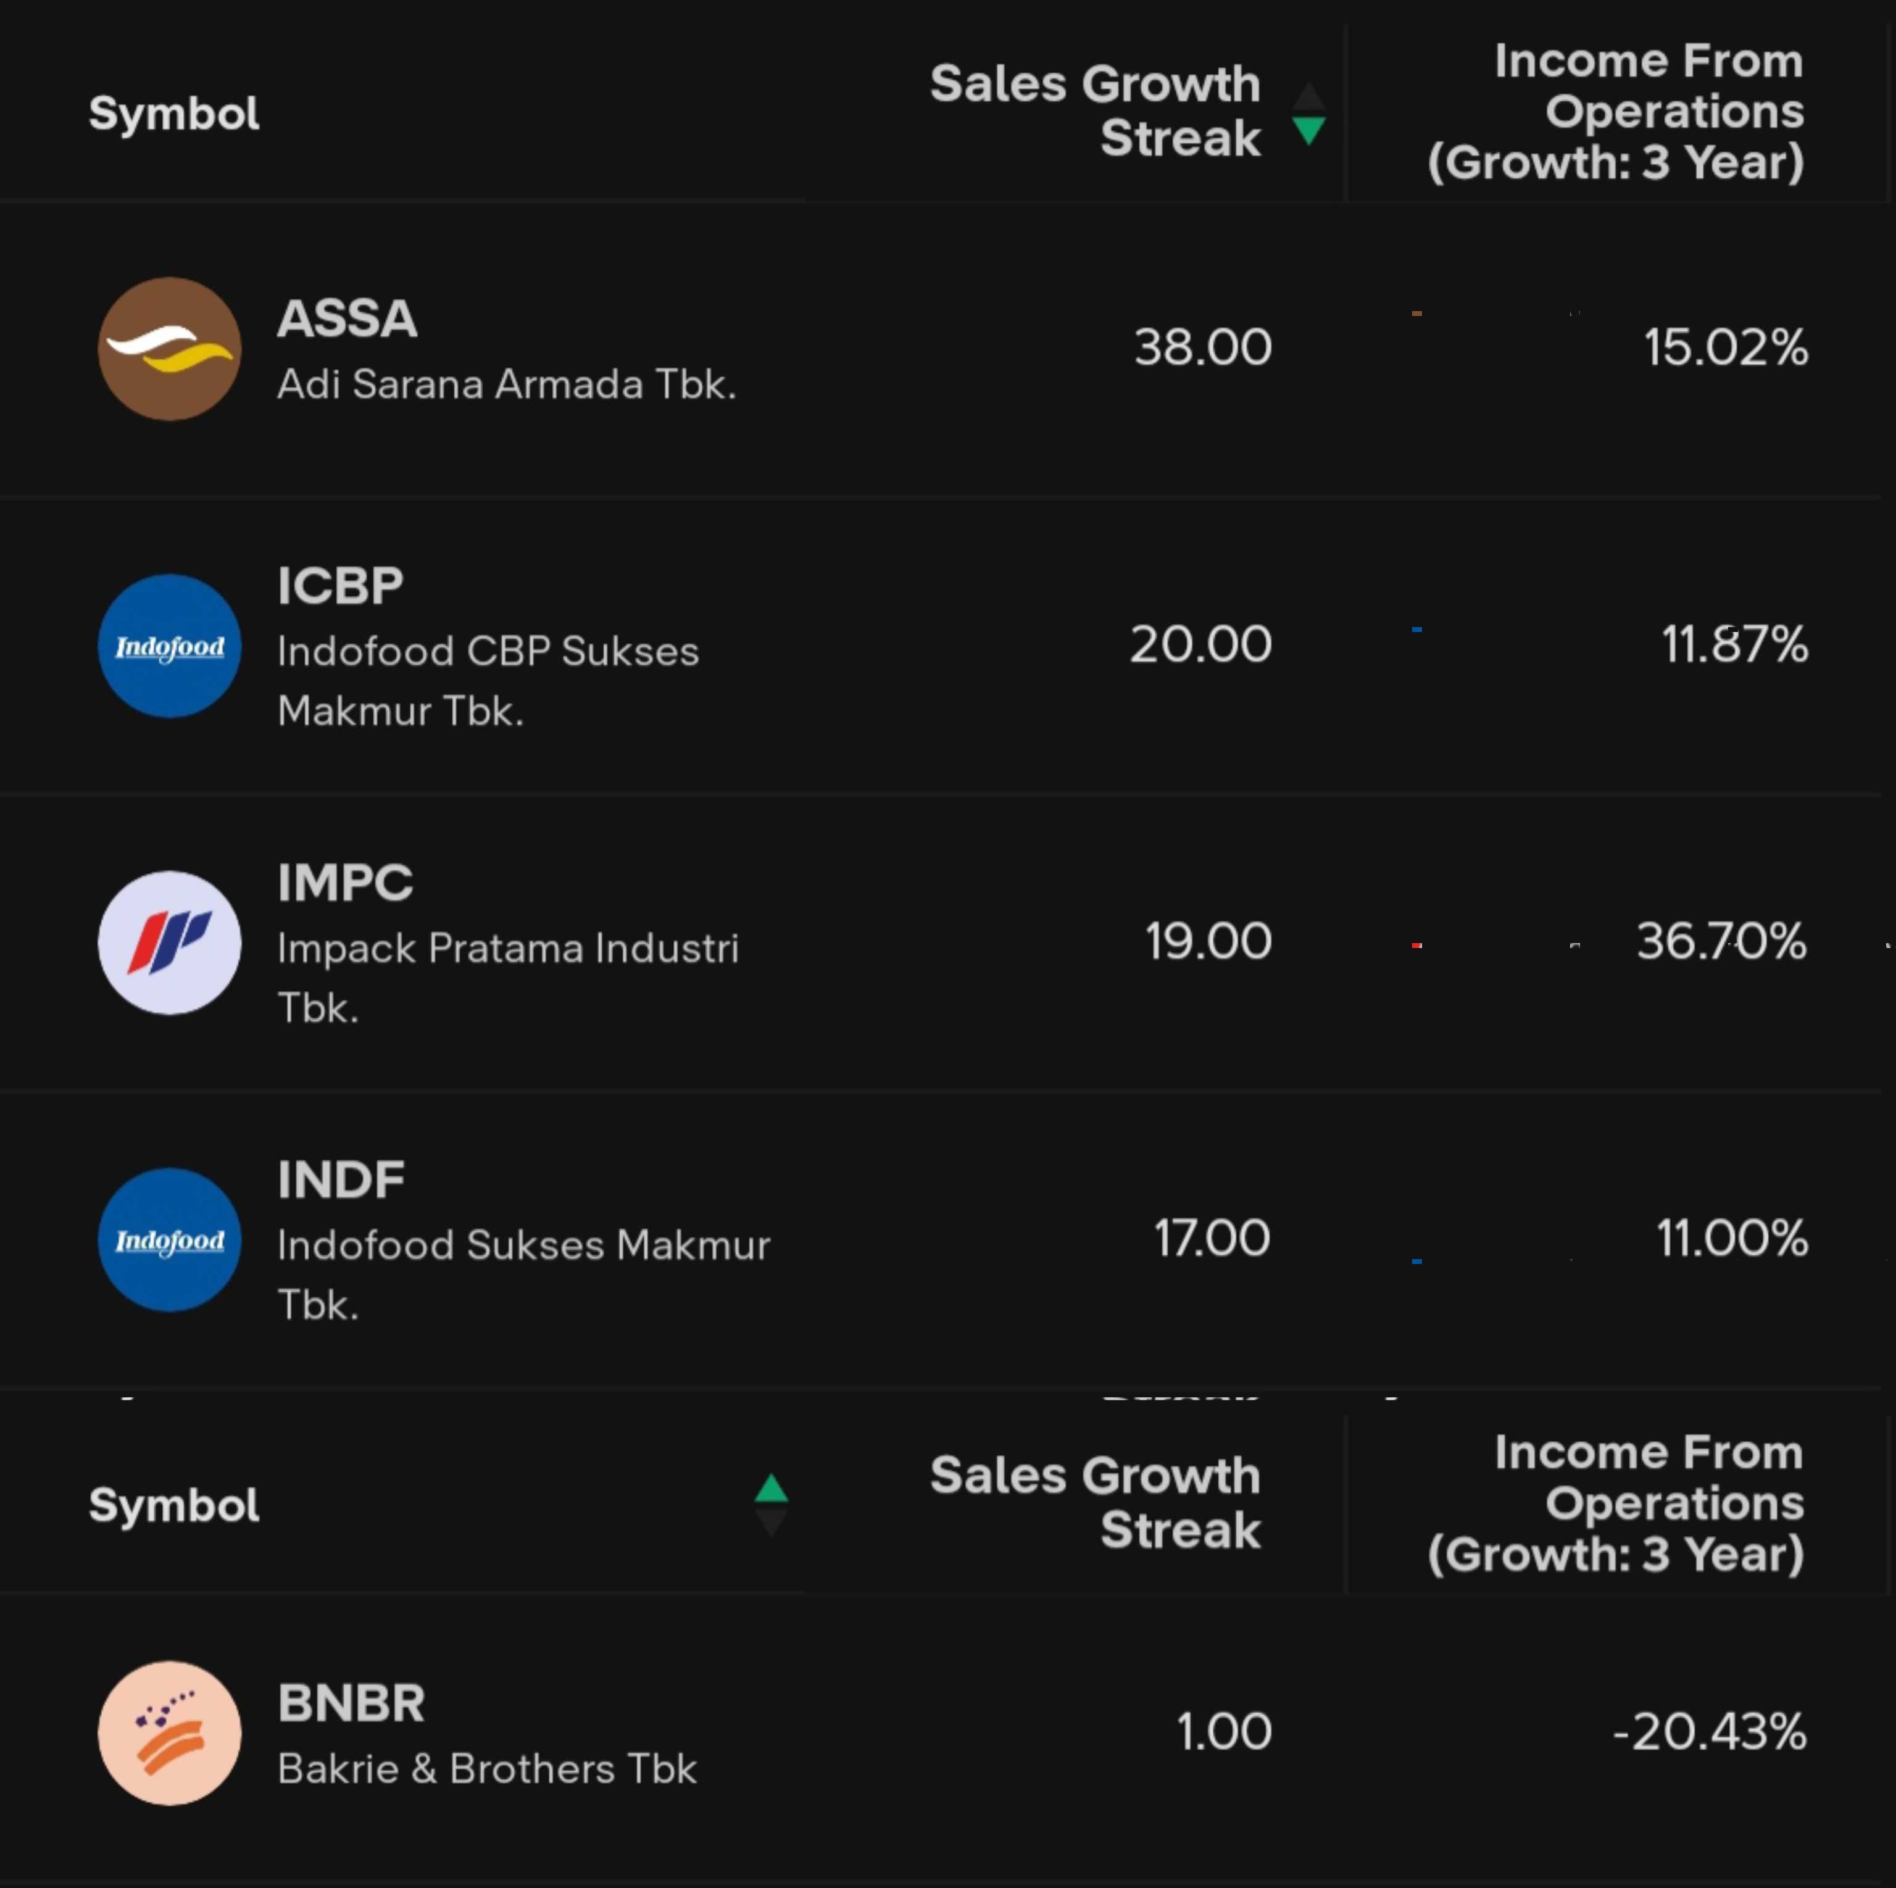Click the IMPC Impack Pratama logo
The image size is (1896, 1888).
pos(170,942)
